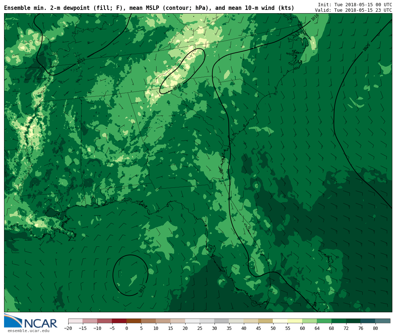Image resolution: width=396 pixels, height=335 pixels.
Task: Click the NCAR logo
Action: click(x=30, y=321)
